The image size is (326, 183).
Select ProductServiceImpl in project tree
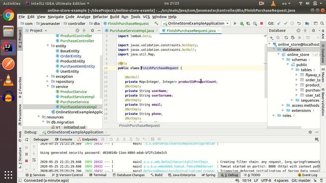click(x=77, y=97)
